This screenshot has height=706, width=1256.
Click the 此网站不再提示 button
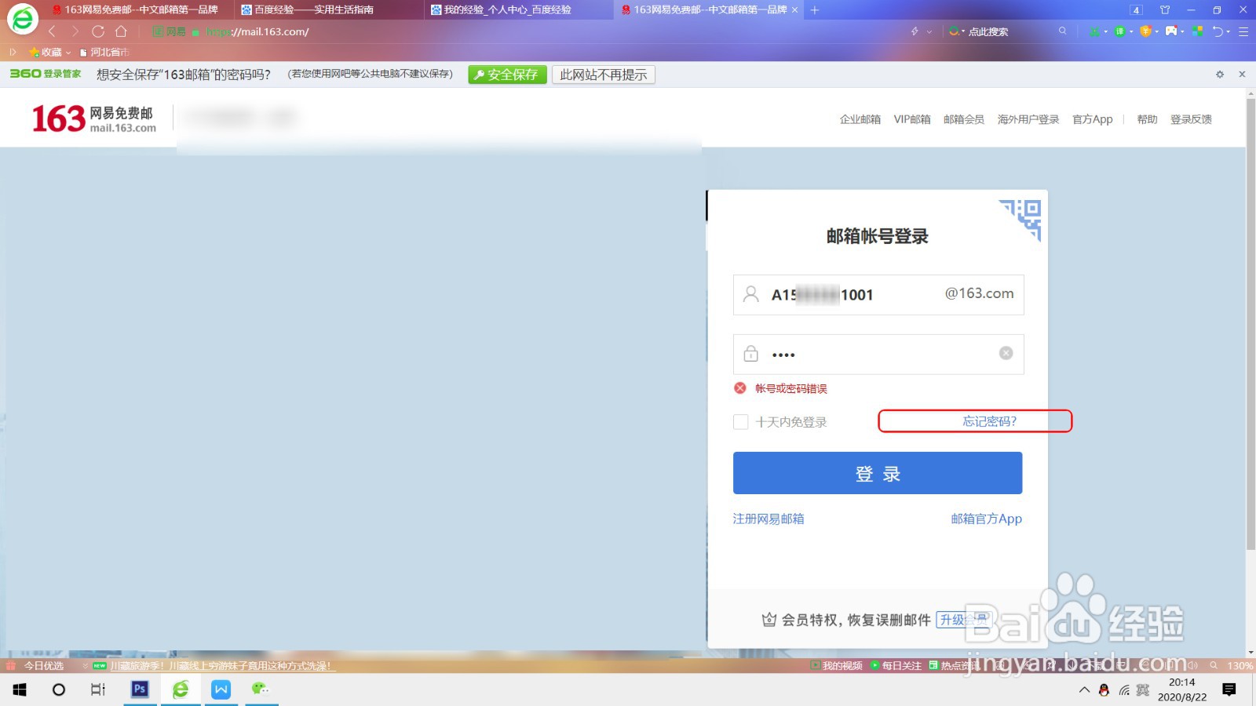[x=603, y=75]
